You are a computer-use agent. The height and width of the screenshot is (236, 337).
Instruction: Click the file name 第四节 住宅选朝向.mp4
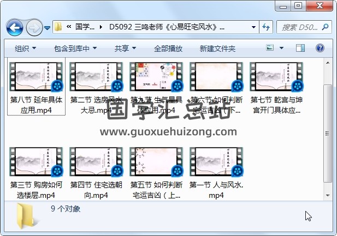click(x=96, y=190)
